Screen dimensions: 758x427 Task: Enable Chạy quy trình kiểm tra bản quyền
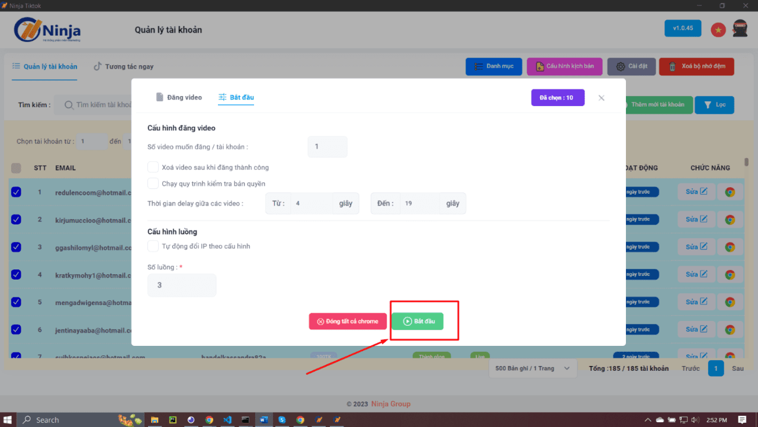pos(153,184)
